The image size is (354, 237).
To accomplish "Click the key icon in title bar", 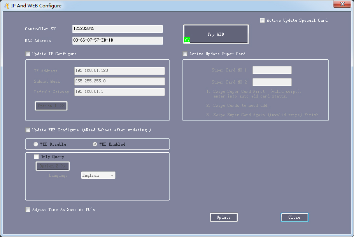I will pos(7,6).
